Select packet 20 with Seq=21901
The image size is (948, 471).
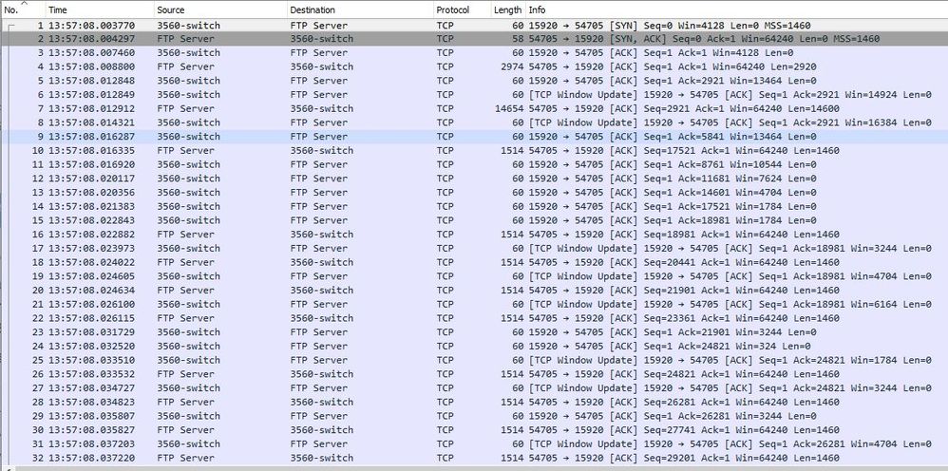click(x=475, y=291)
